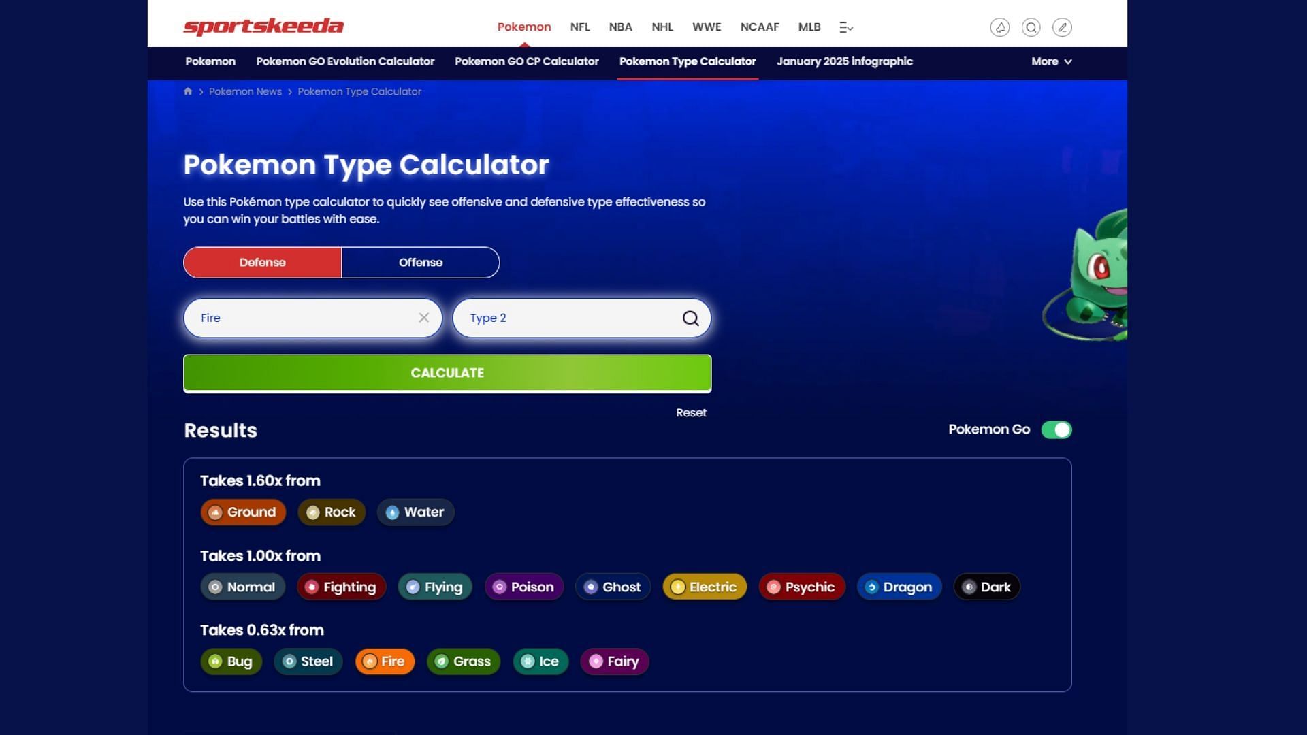1307x735 pixels.
Task: Toggle the Pokemon Go mode switch
Action: pyautogui.click(x=1057, y=430)
